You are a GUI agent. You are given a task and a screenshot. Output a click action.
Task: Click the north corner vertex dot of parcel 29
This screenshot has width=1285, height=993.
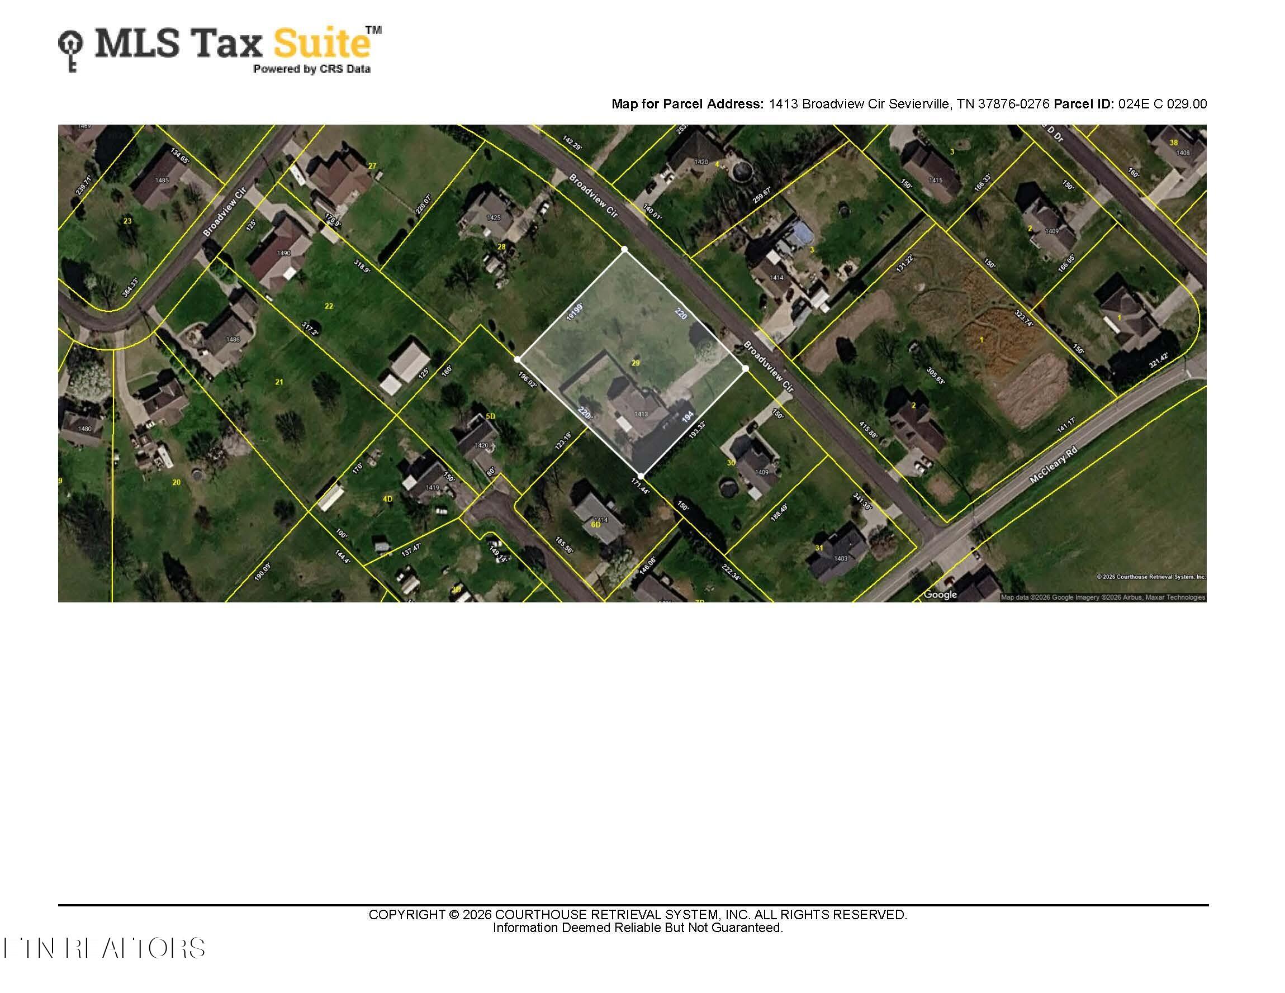[x=624, y=249]
